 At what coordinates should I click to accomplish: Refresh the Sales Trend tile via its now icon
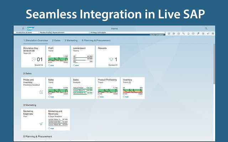click(x=51, y=97)
